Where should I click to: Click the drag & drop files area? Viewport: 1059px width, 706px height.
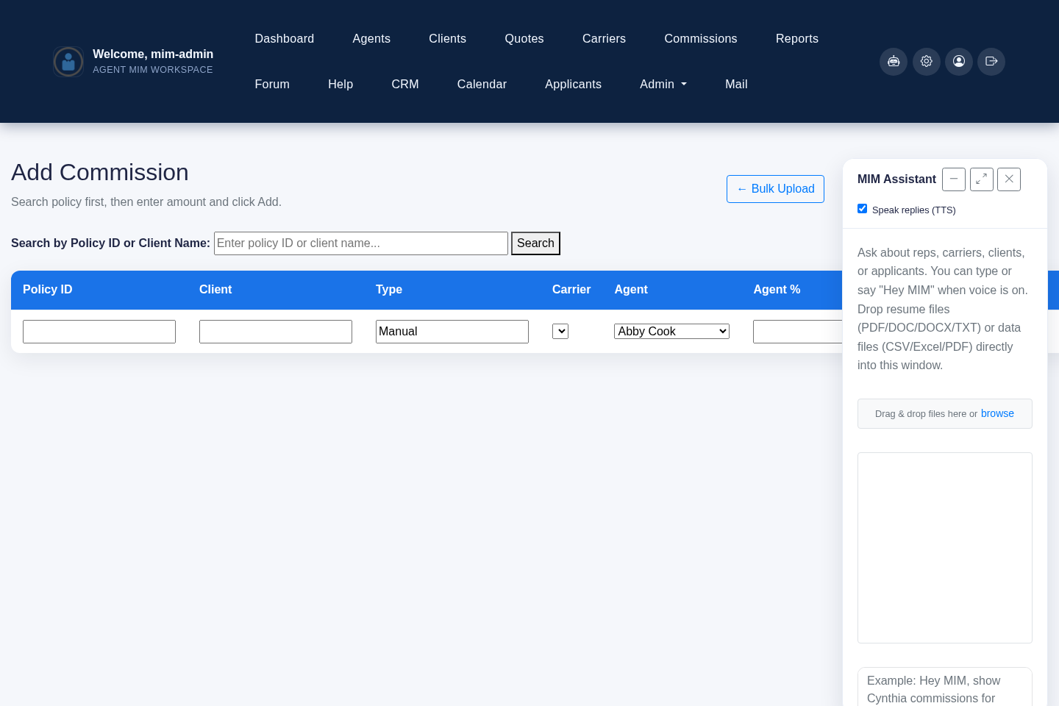945,413
